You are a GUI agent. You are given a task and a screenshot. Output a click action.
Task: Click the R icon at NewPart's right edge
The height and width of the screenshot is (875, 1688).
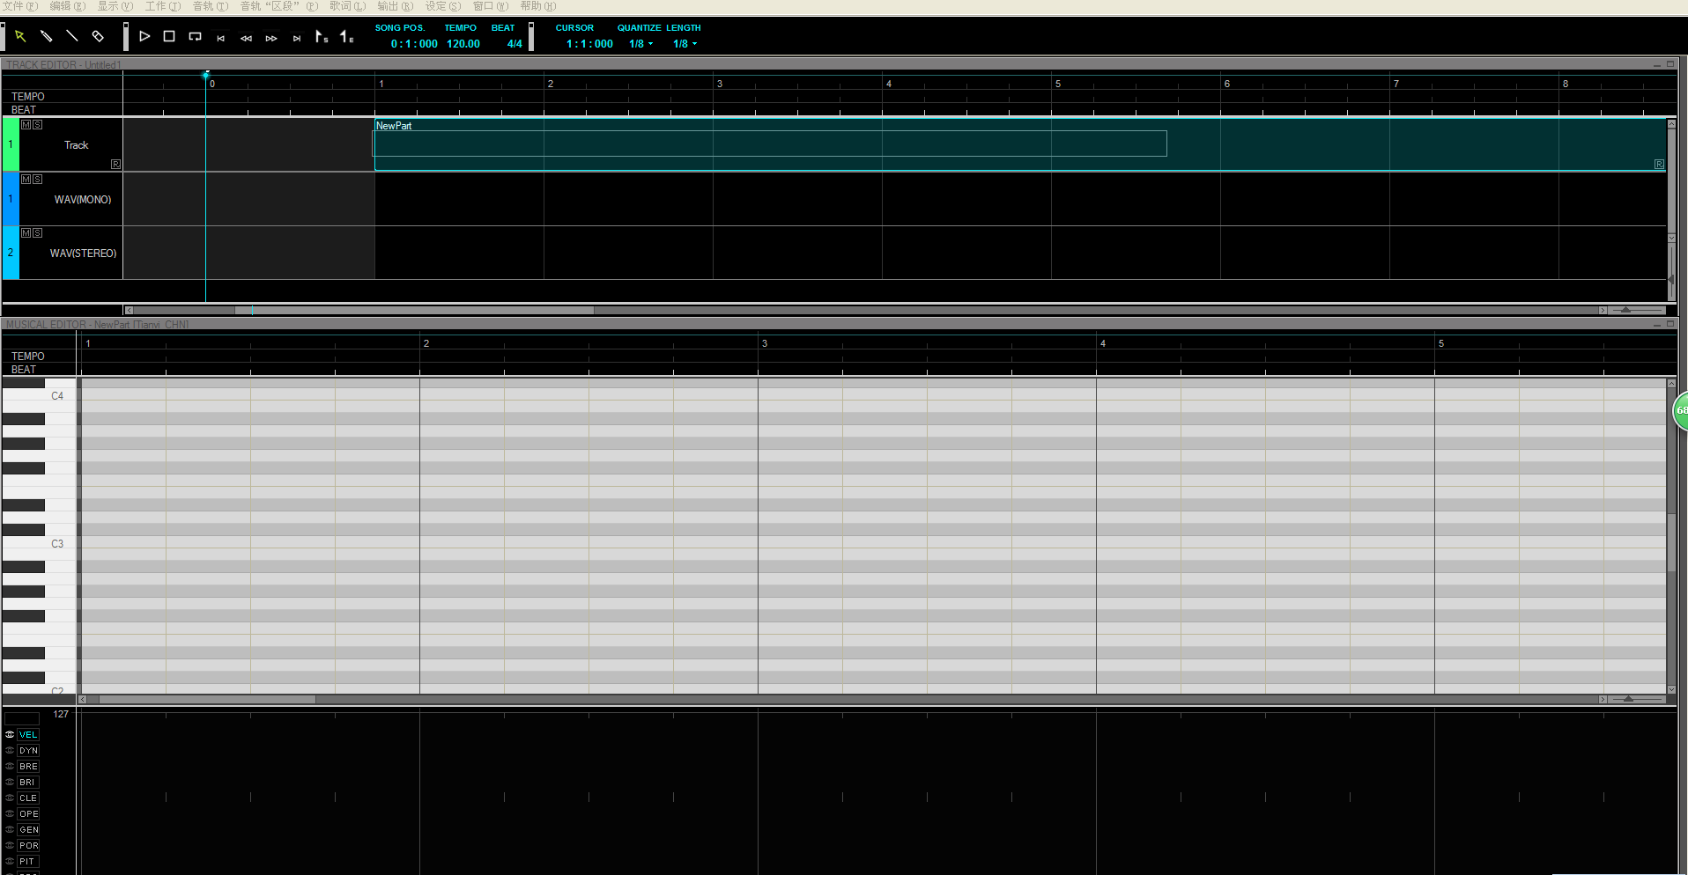point(1659,165)
